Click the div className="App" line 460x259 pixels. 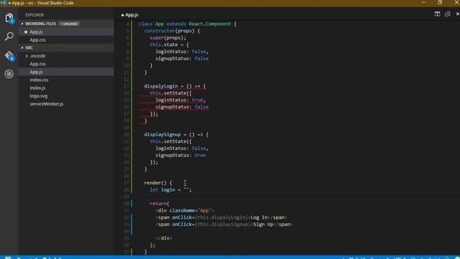point(185,211)
